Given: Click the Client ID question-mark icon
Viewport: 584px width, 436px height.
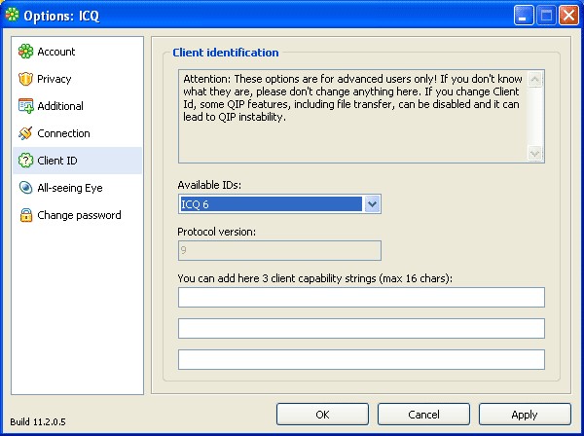Looking at the screenshot, I should (x=25, y=161).
